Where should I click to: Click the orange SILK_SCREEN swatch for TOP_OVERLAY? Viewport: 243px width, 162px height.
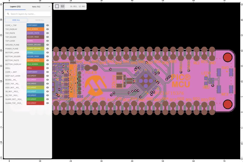click(x=35, y=29)
